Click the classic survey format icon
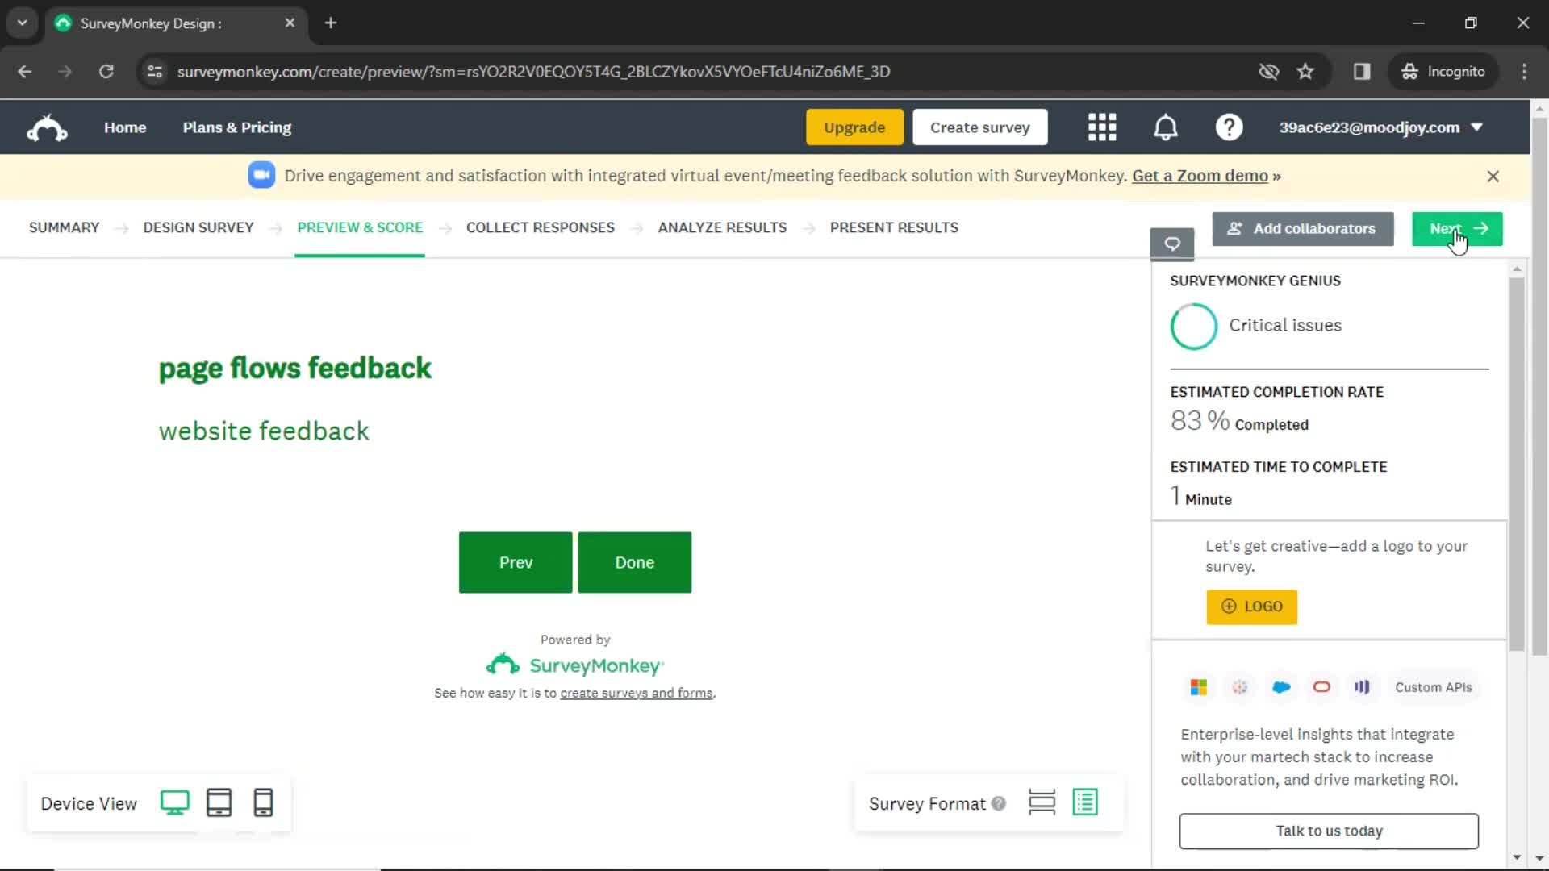This screenshot has width=1549, height=871. tap(1085, 803)
